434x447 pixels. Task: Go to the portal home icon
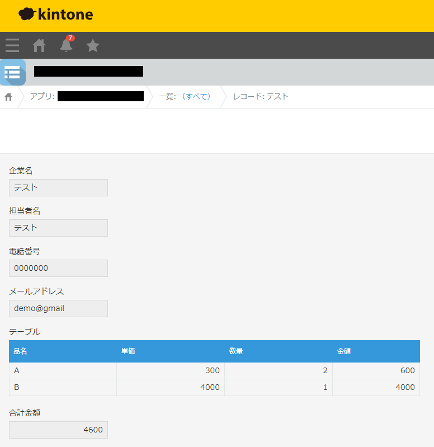click(39, 45)
